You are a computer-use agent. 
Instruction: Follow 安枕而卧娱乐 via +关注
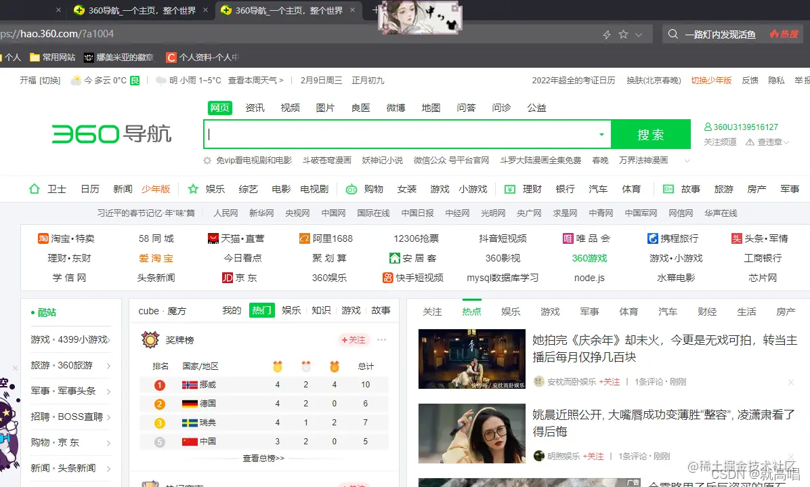click(609, 381)
